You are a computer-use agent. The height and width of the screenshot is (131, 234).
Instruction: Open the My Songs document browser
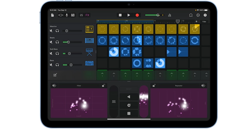(52, 15)
